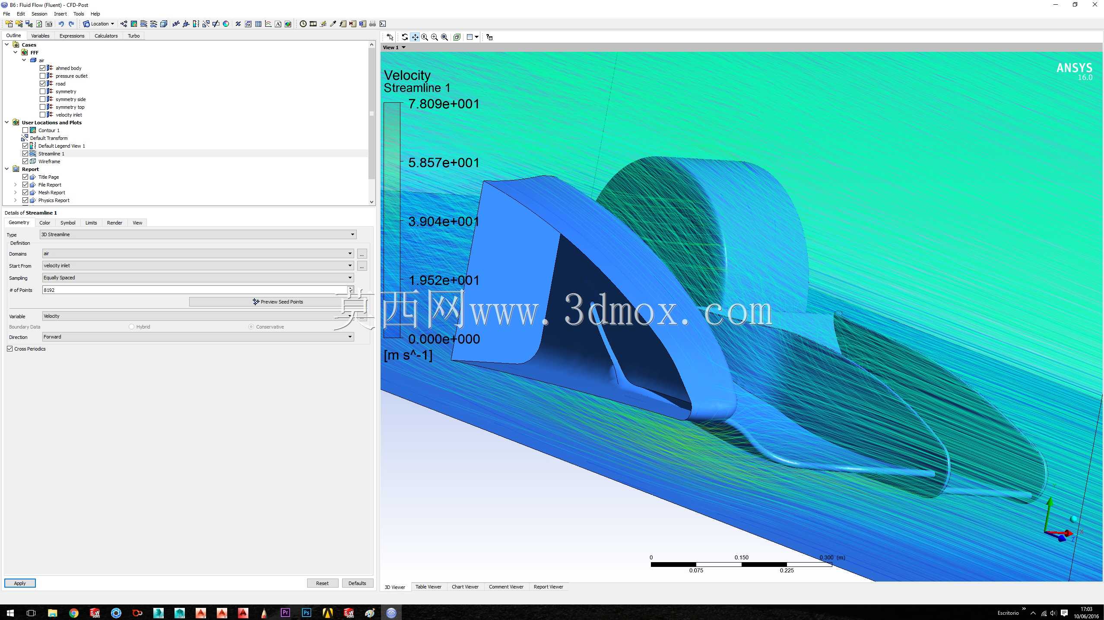Insert a Table from toolbar
1104x620 pixels.
(258, 24)
